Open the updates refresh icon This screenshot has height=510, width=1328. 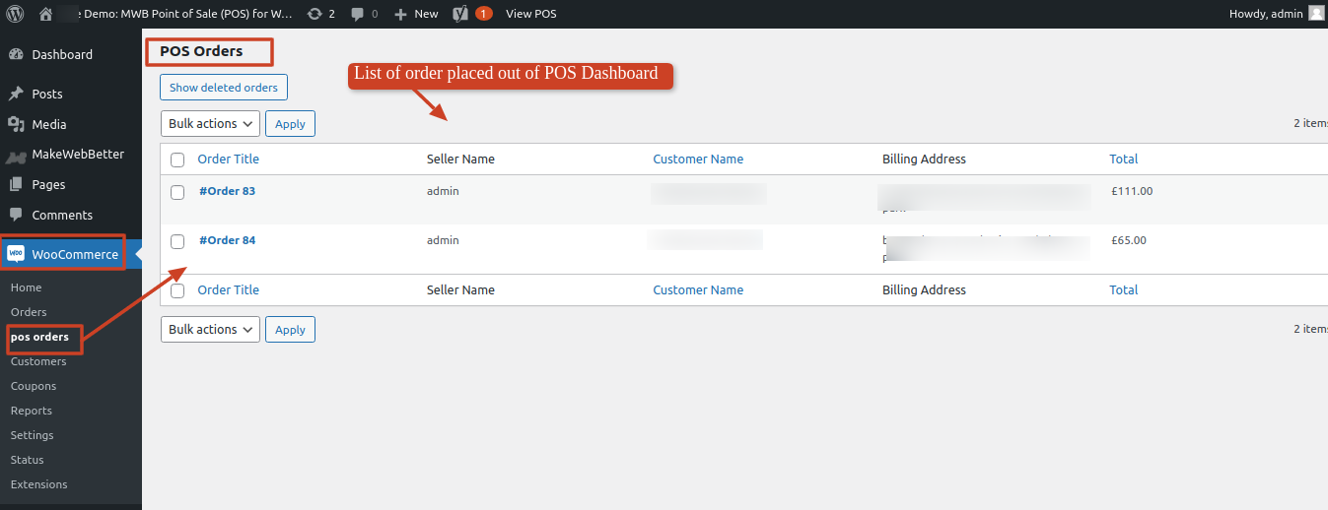[315, 14]
